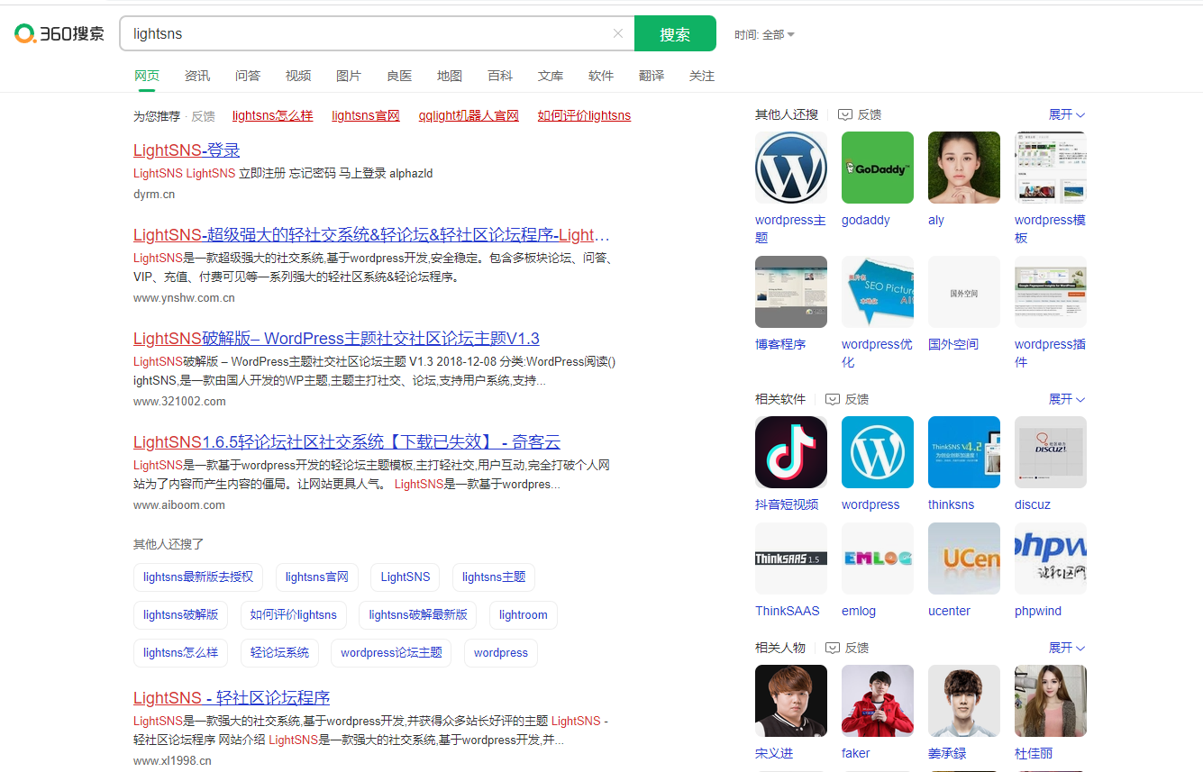Switch to the 文库 tab
The width and height of the screenshot is (1203, 772).
pos(551,76)
